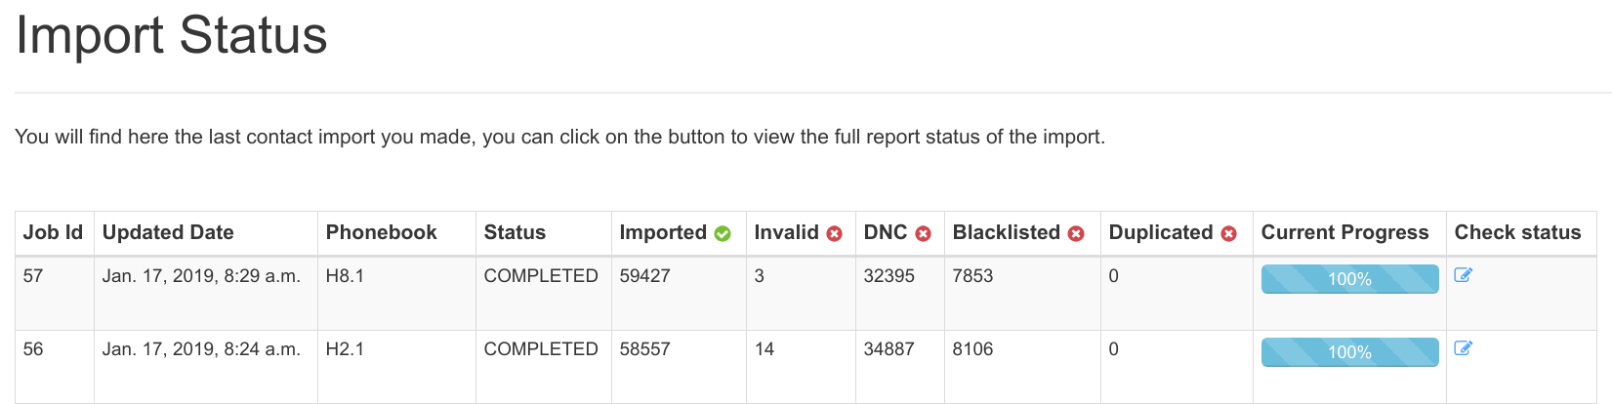This screenshot has height=404, width=1612.
Task: Open check status for job 56
Action: pos(1463,348)
